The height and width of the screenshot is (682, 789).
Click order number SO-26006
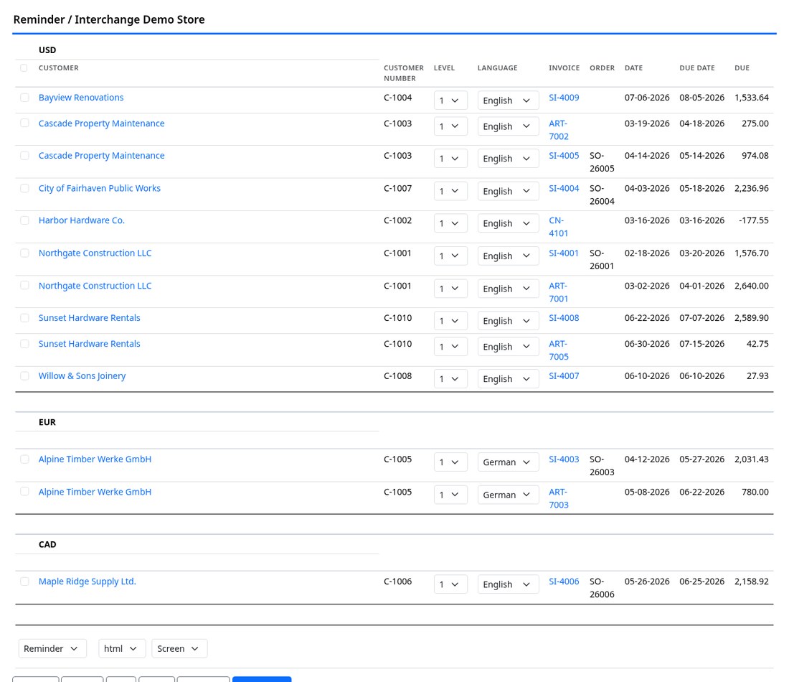click(x=602, y=588)
